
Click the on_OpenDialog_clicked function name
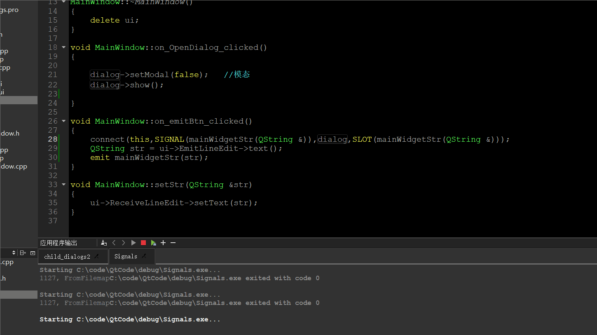(206, 47)
